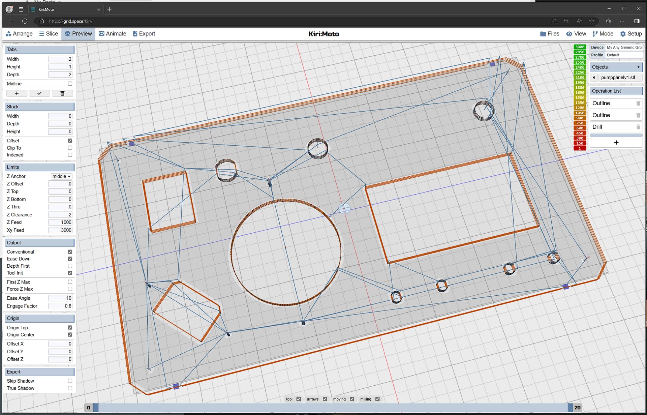Click the Mode button
647x415 pixels.
[x=603, y=34]
